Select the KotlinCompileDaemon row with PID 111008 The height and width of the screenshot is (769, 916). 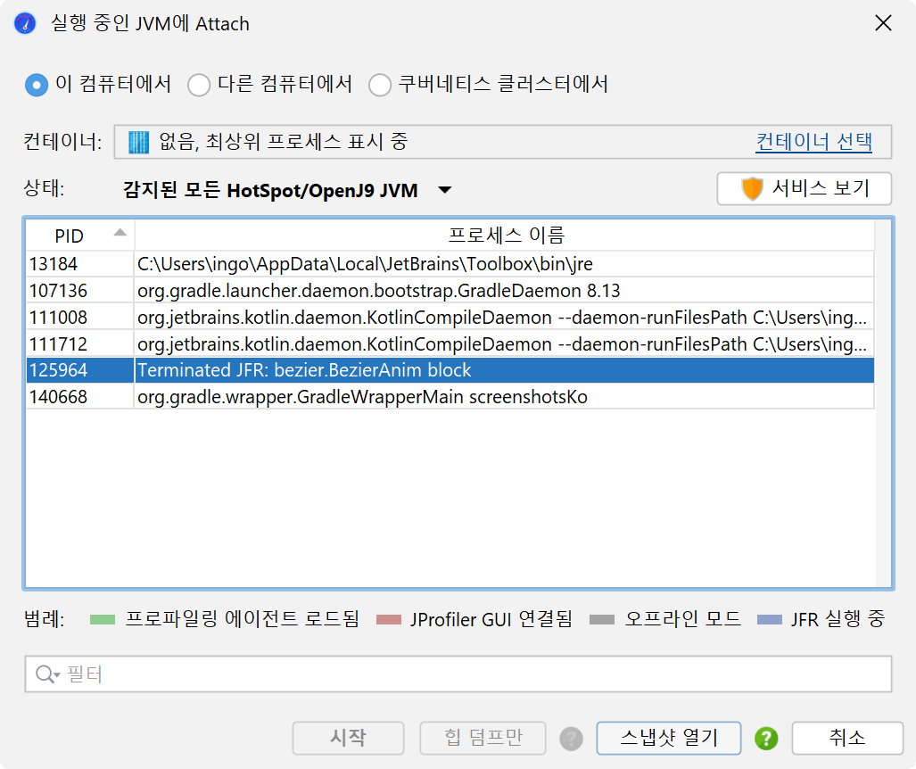[450, 318]
